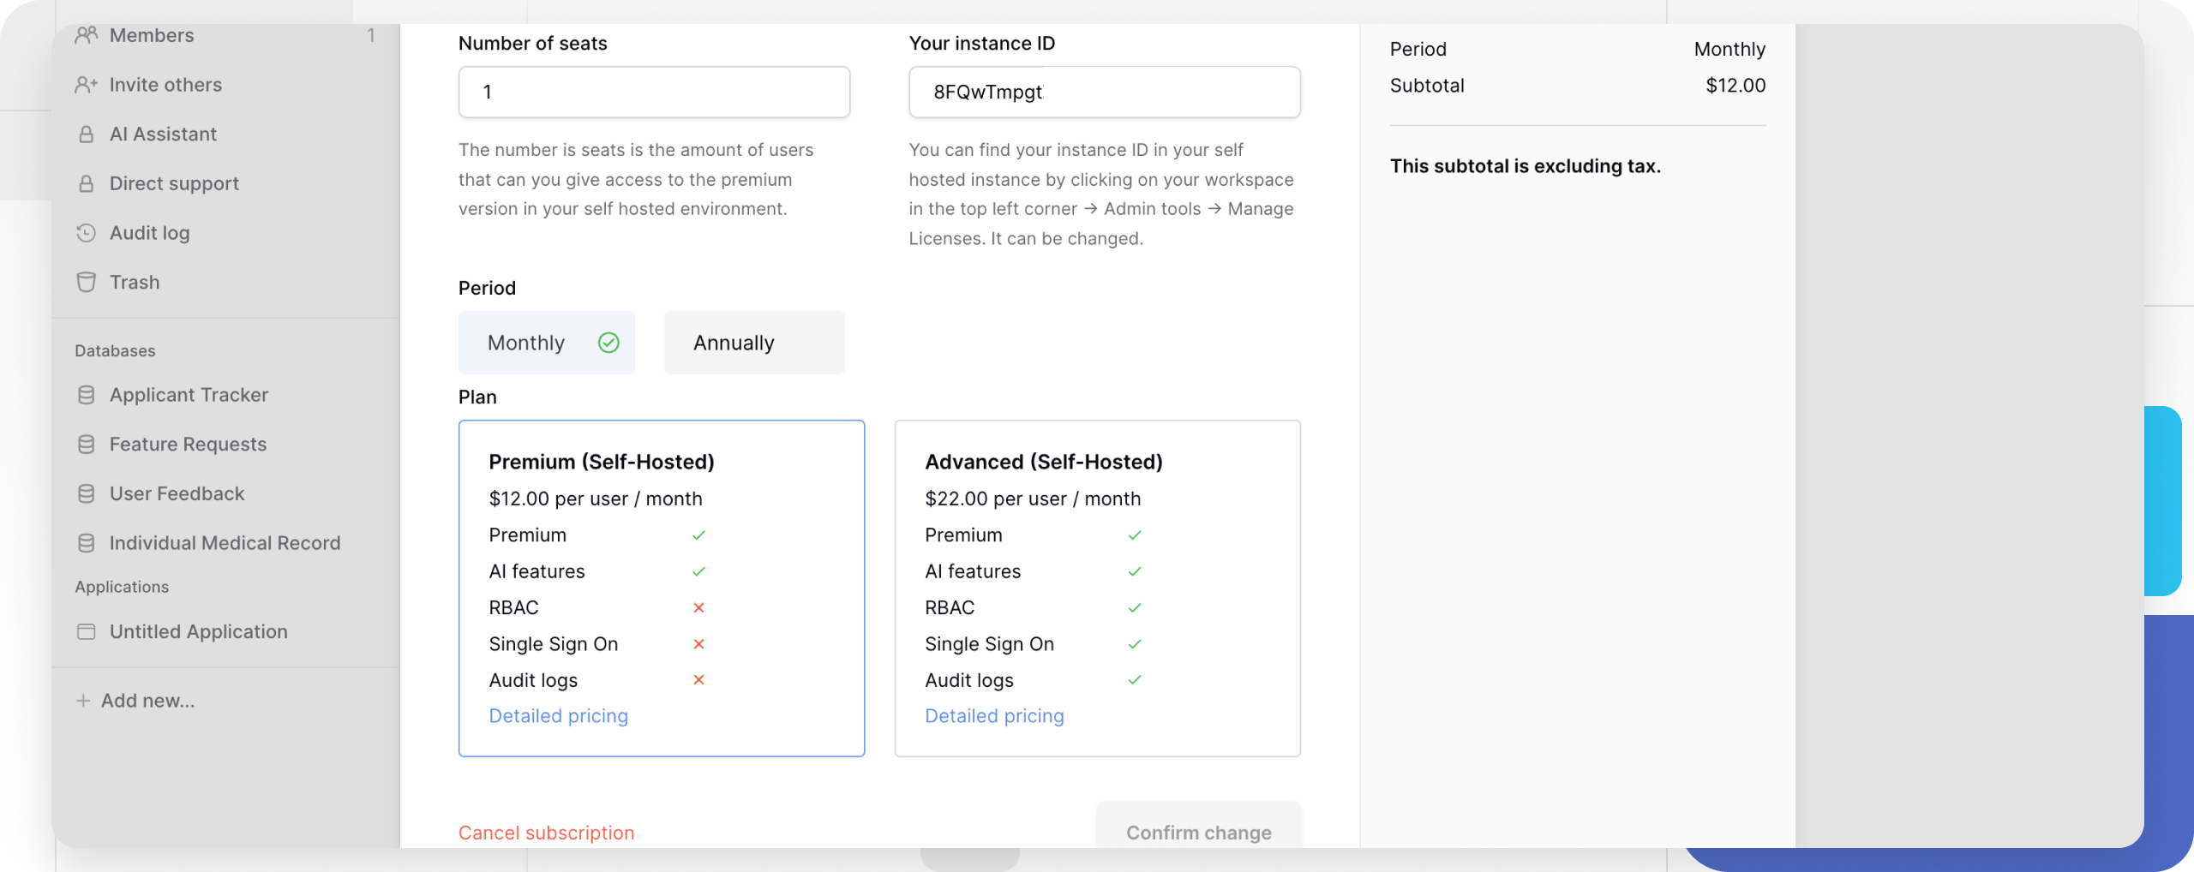Switch billing period to Annually
This screenshot has height=872, width=2194.
[x=753, y=343]
